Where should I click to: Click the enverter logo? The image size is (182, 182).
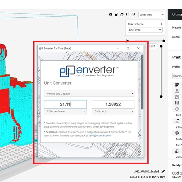point(89,71)
